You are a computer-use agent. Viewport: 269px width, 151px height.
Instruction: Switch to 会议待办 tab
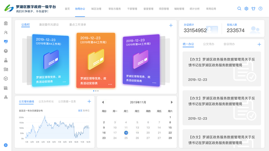(229, 44)
